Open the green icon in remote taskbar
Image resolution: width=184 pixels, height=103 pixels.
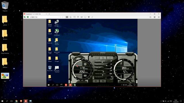(75, 85)
